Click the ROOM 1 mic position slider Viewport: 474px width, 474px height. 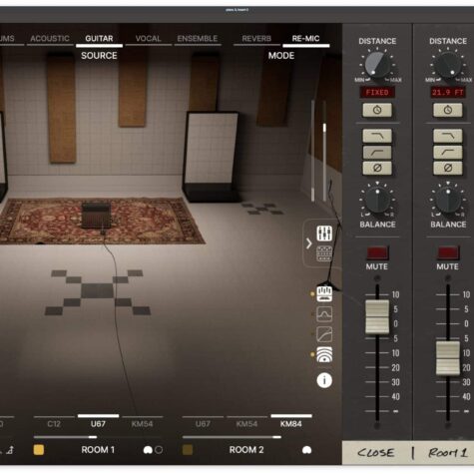(x=93, y=437)
